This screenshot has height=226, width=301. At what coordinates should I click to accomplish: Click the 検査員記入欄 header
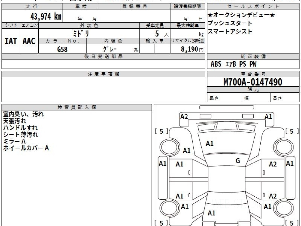[77, 107]
